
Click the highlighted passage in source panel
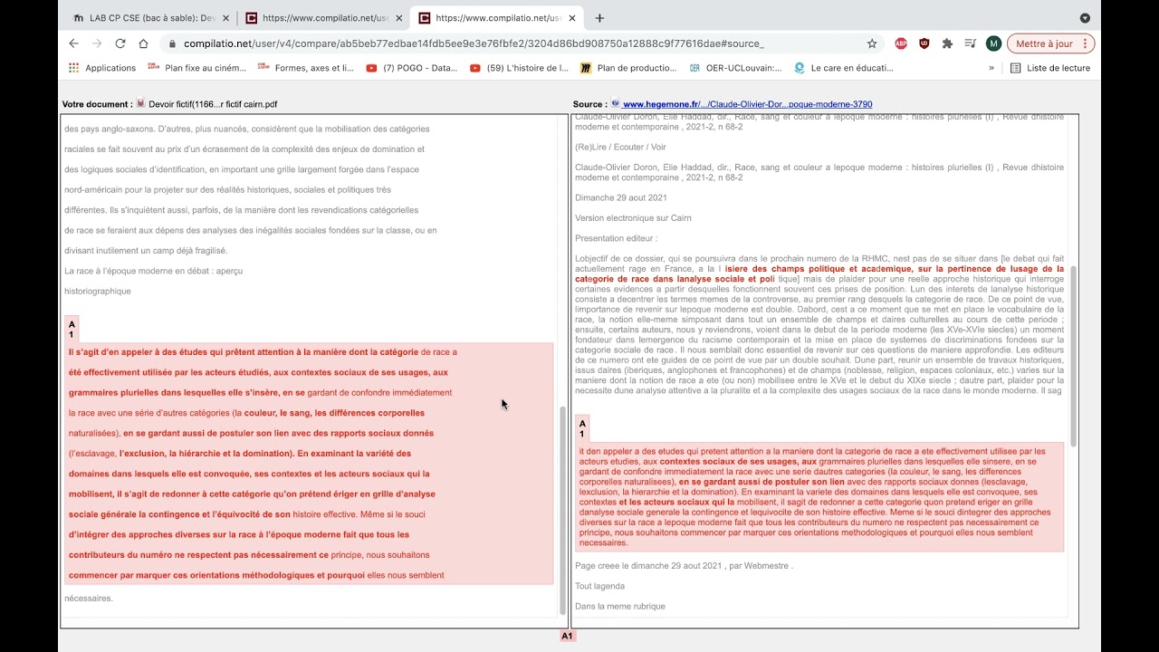(x=819, y=497)
